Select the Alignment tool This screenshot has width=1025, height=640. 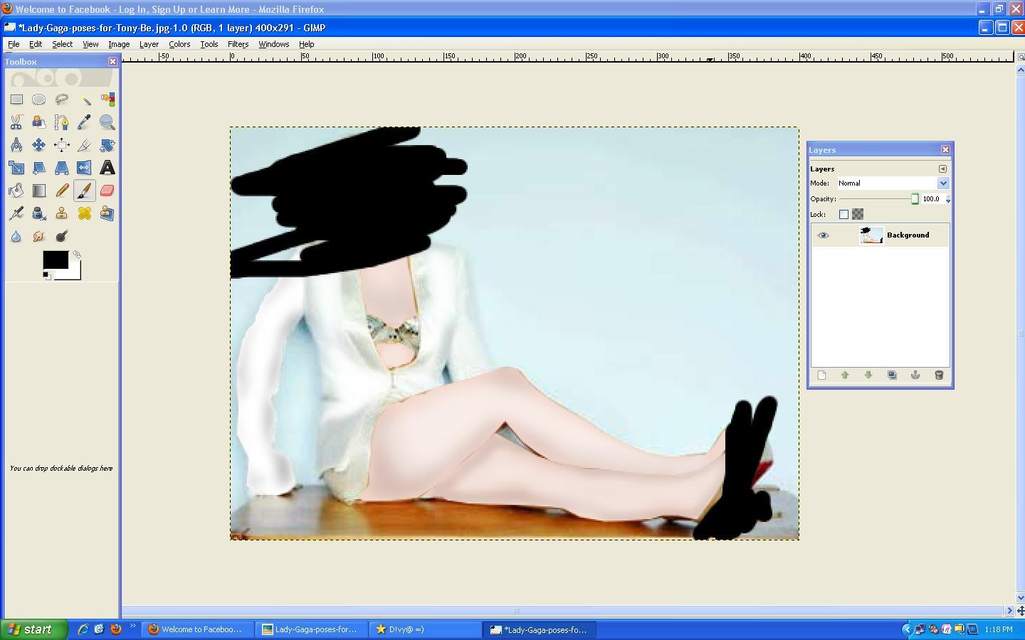pos(62,145)
